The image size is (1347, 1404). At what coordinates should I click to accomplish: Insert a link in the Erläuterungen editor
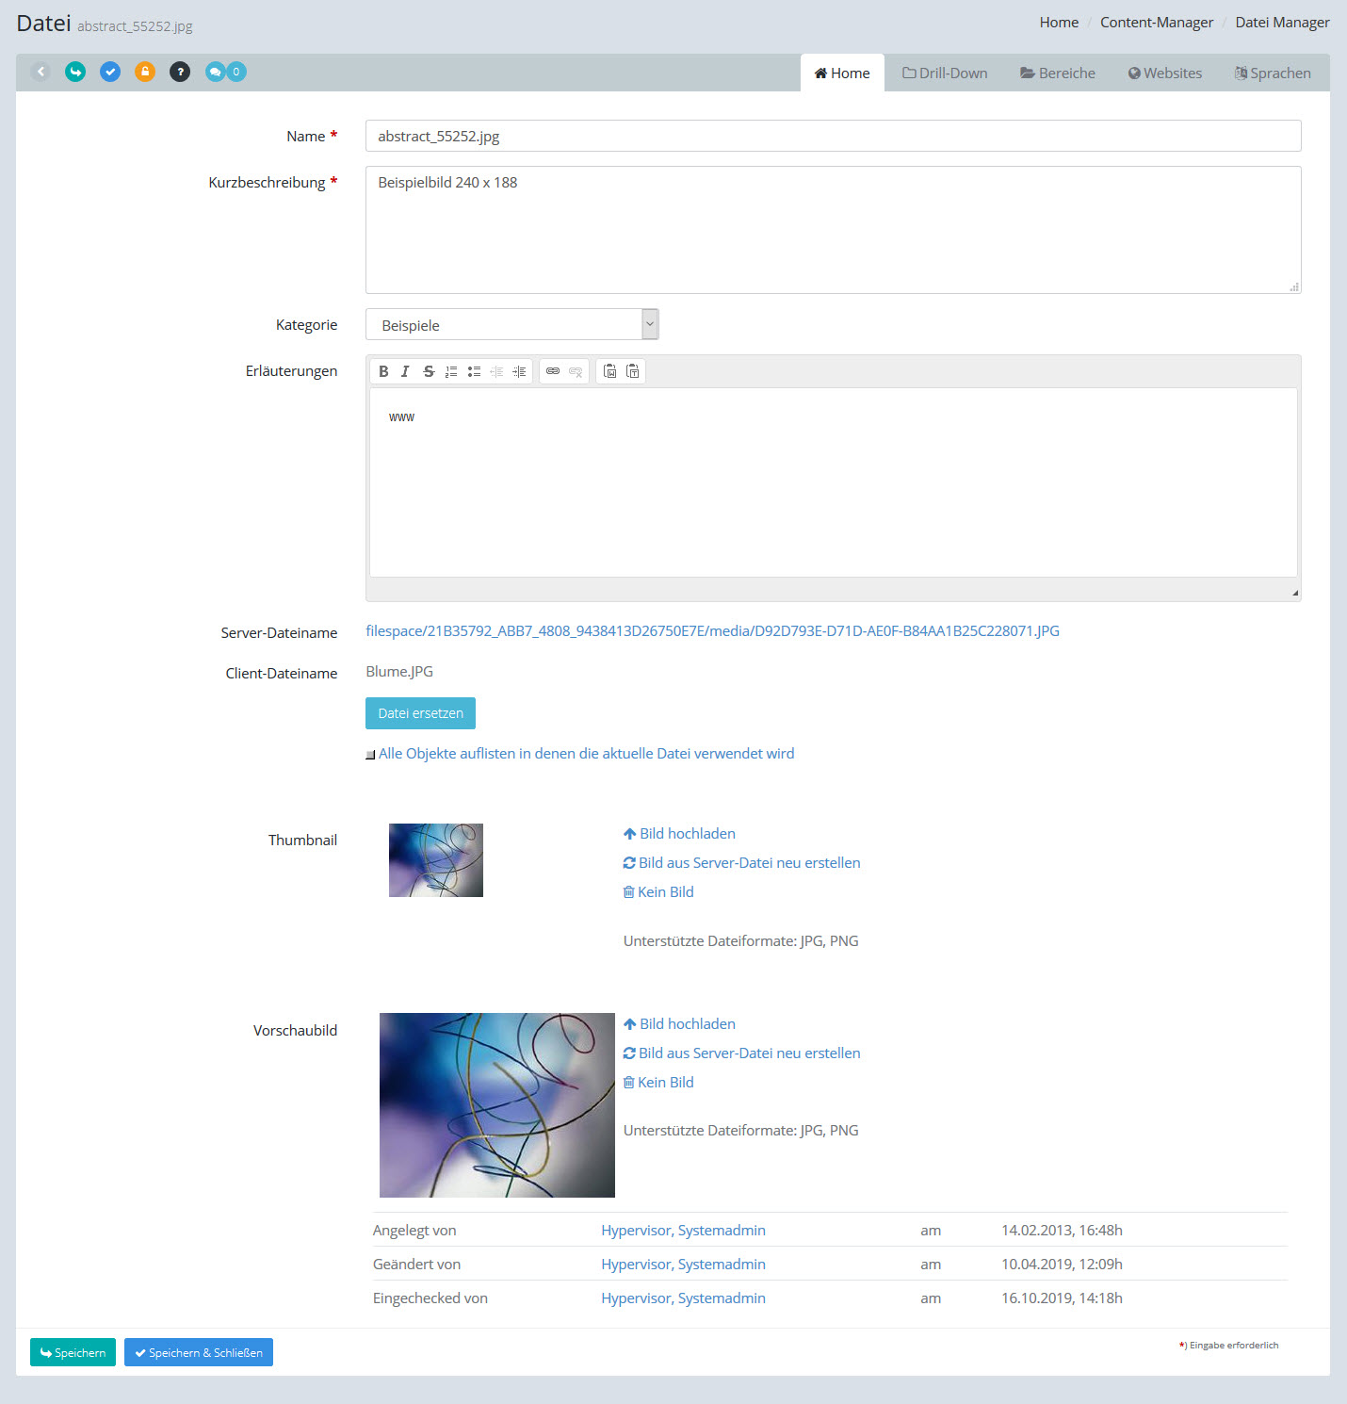[x=553, y=371]
